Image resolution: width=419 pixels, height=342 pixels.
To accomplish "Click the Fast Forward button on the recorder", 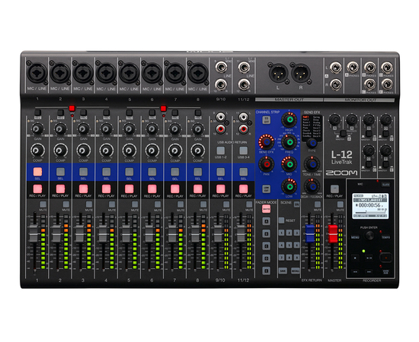I will [369, 271].
